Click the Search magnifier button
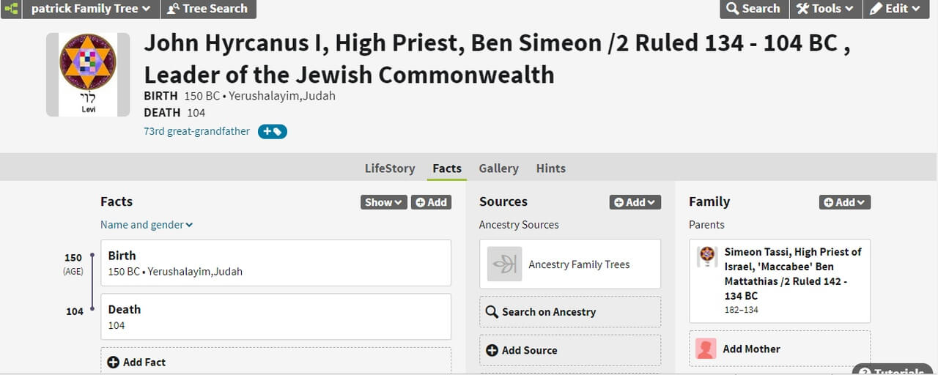 point(753,9)
